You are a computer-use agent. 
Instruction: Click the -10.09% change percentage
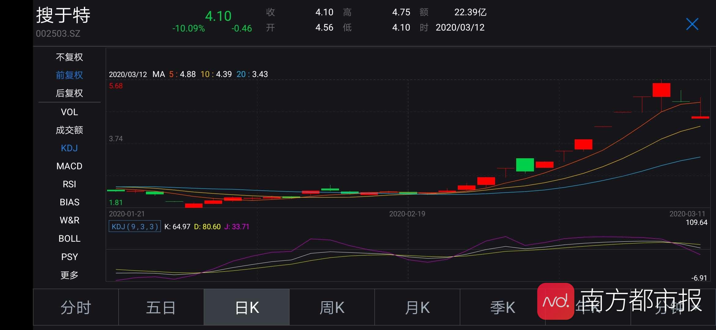(x=188, y=28)
